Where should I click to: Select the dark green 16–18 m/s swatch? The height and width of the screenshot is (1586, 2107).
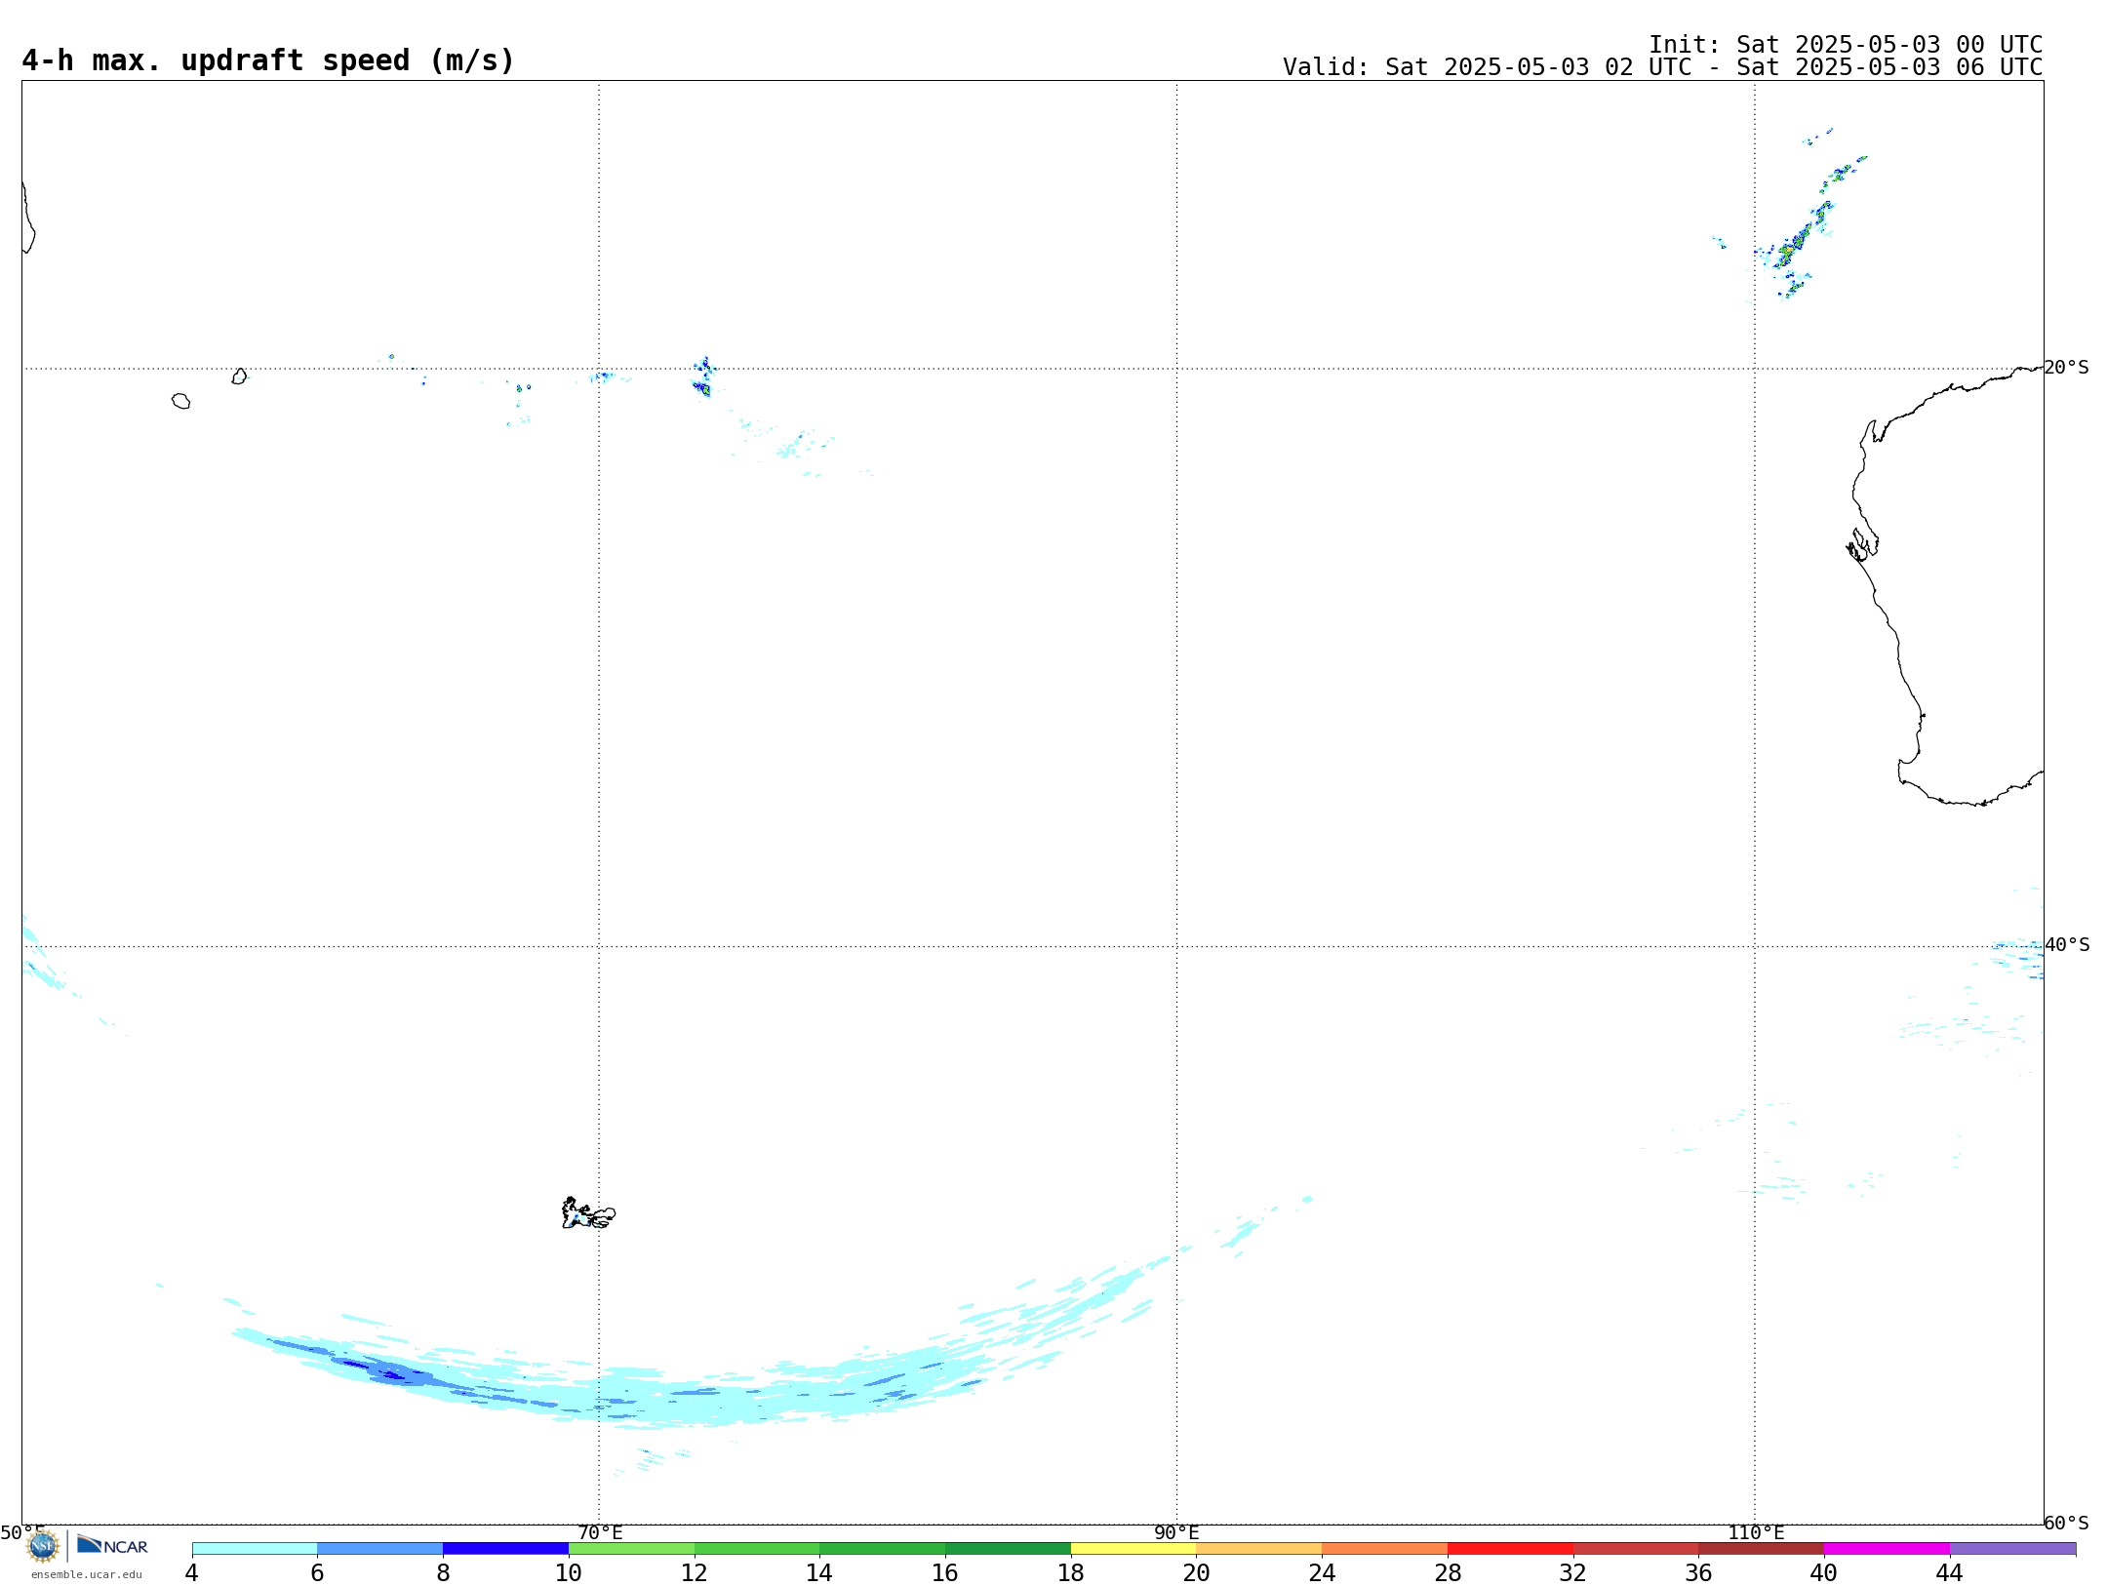point(1009,1549)
